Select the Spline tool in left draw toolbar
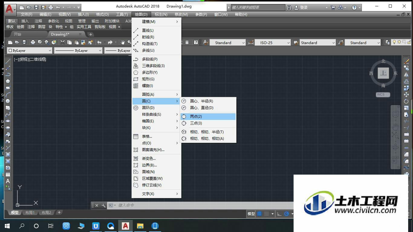 pos(8,114)
